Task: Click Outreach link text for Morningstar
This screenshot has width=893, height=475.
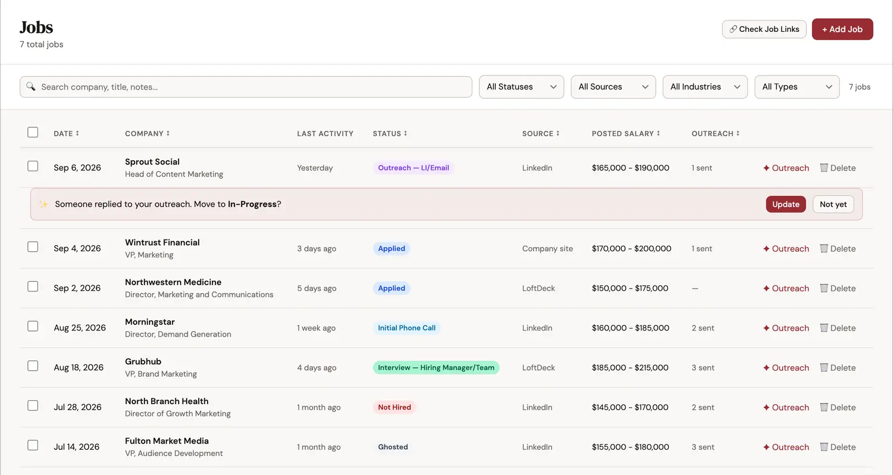Action: pyautogui.click(x=790, y=328)
